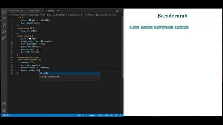
Task: Click the UTF-8 encoding status entry
Action: click(100, 115)
